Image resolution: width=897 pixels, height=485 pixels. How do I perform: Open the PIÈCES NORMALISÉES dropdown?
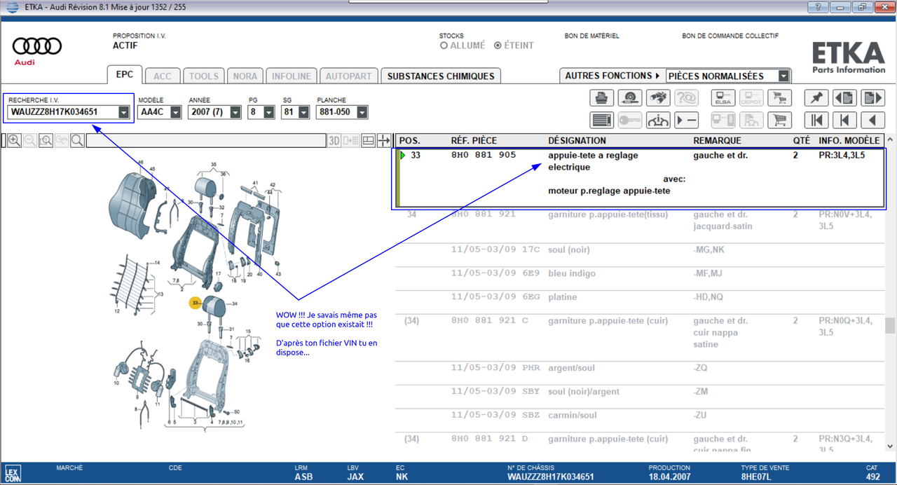tap(783, 76)
